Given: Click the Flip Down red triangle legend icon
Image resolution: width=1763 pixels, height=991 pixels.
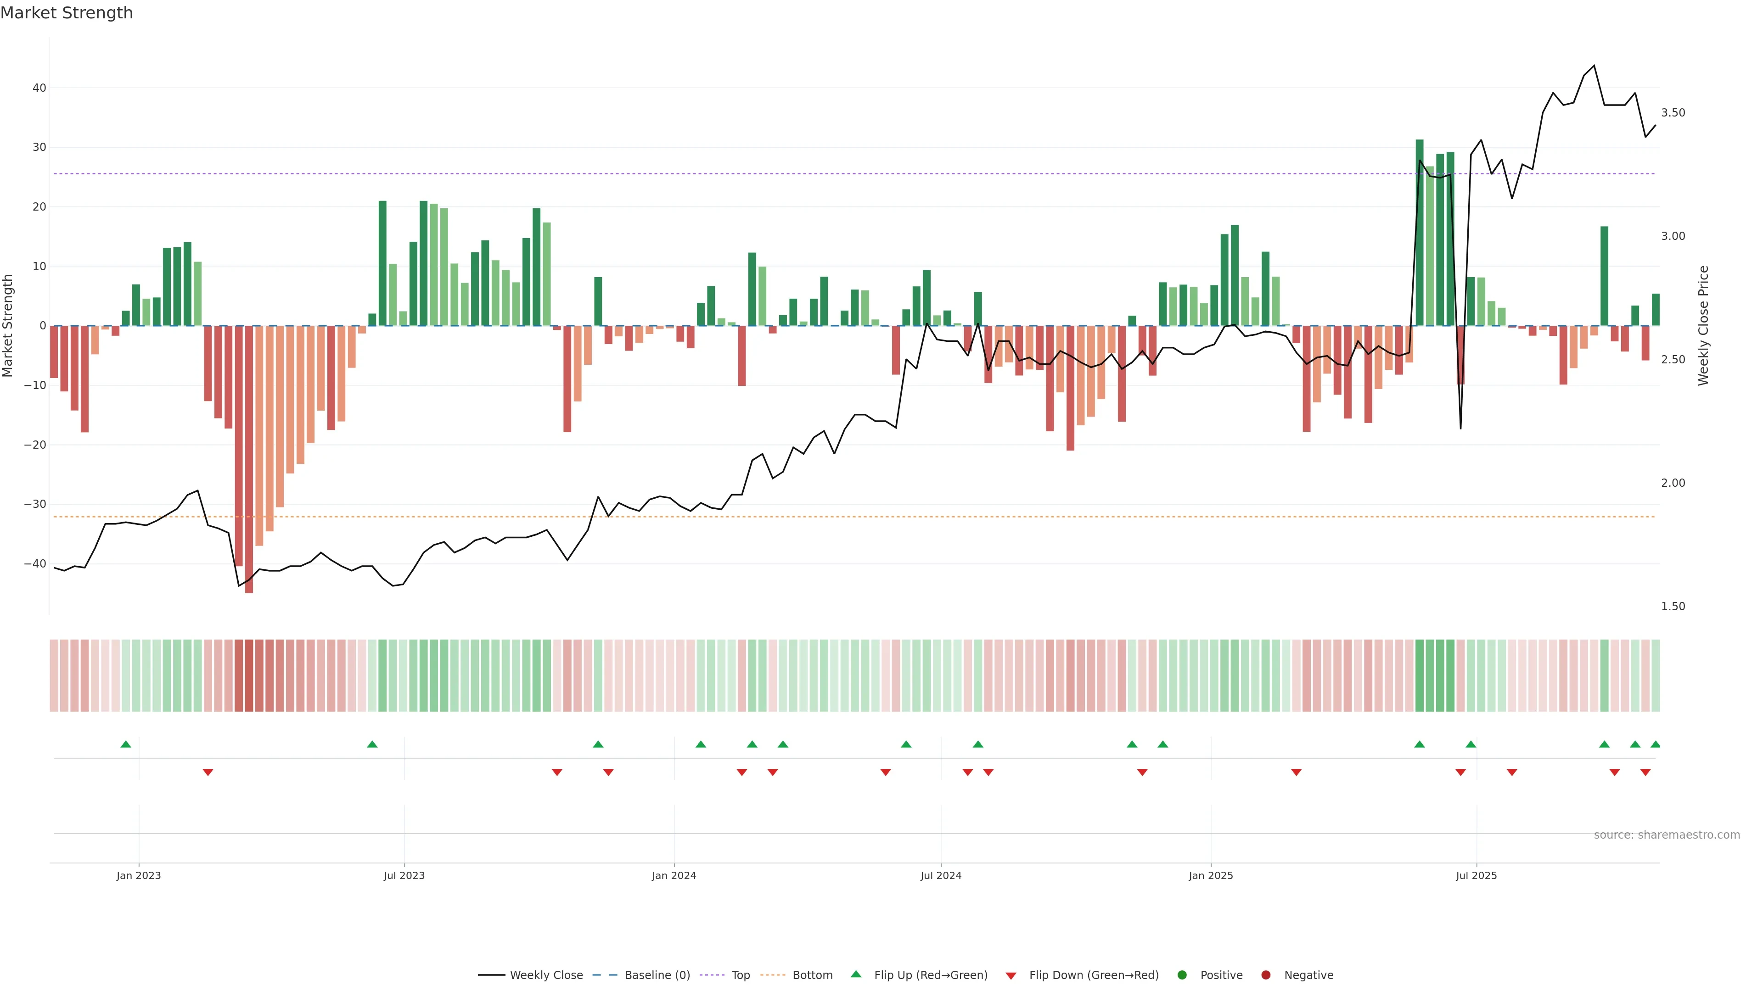Looking at the screenshot, I should click(x=1011, y=976).
